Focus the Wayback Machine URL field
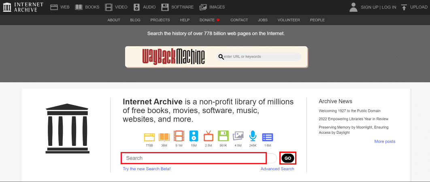 tap(259, 57)
